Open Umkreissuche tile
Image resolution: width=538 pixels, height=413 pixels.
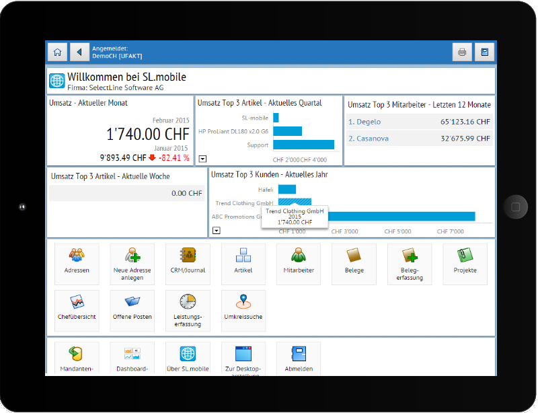(x=243, y=310)
